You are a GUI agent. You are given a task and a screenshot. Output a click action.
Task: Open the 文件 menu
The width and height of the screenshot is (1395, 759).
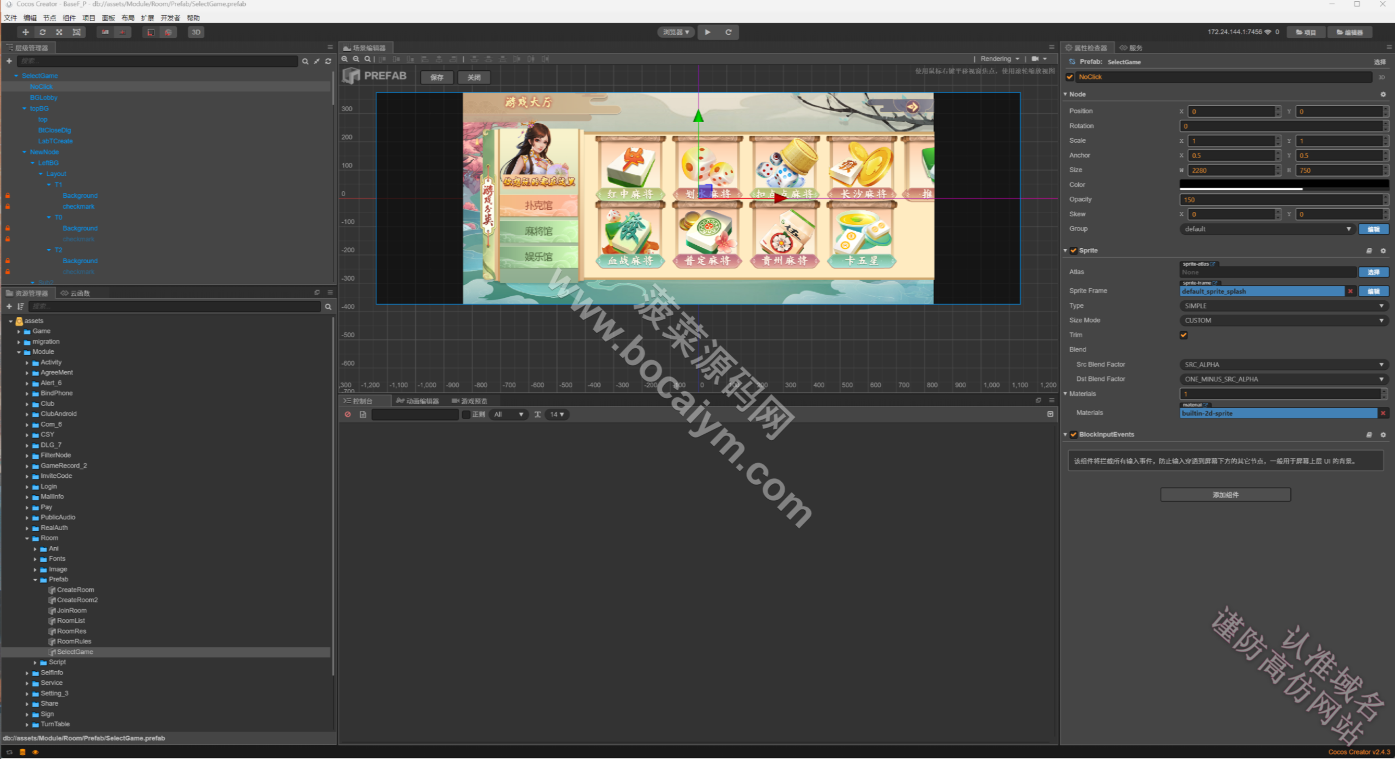coord(10,18)
